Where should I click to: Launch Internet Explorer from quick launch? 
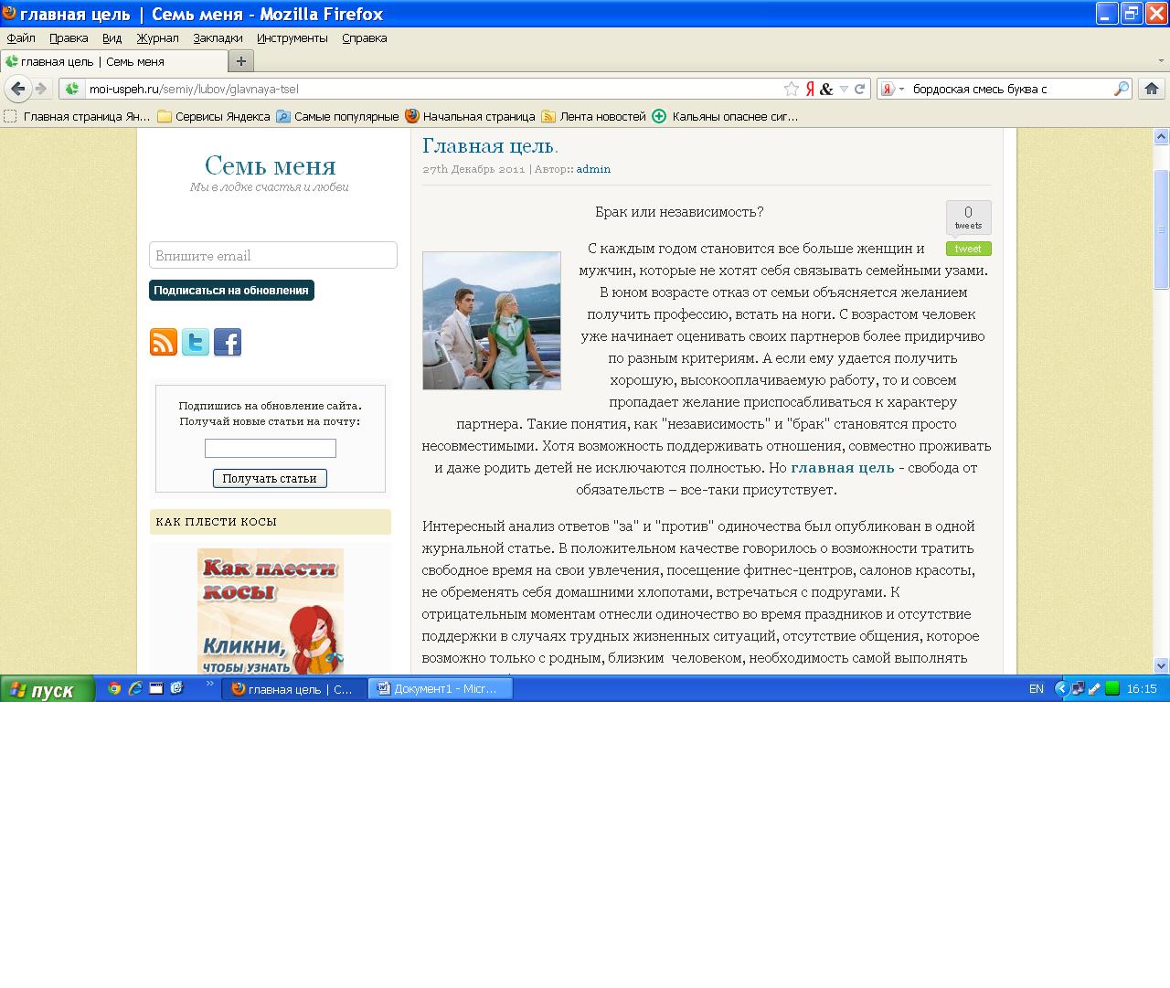135,688
